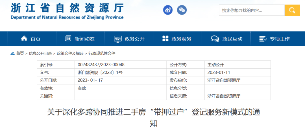This screenshot has height=132, width=305.
Task: Click the monitor icon beside 政务公开
Action: click(117, 39)
